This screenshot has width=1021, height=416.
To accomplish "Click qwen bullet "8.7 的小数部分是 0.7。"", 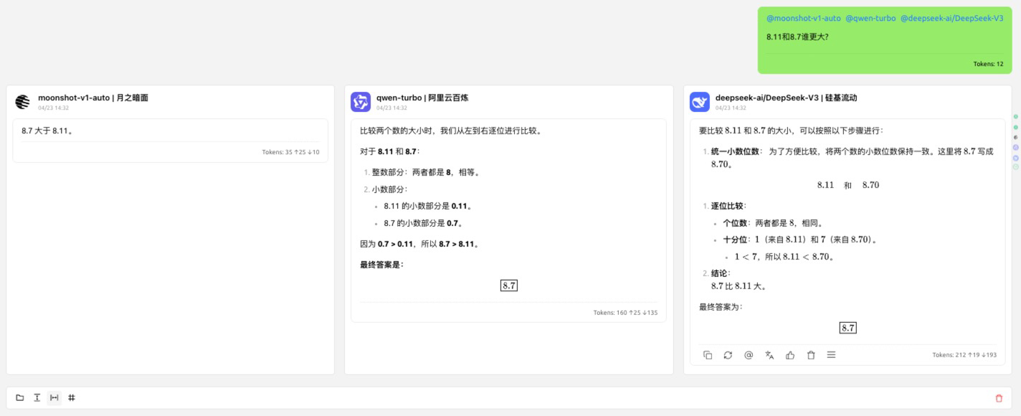I will pos(423,223).
